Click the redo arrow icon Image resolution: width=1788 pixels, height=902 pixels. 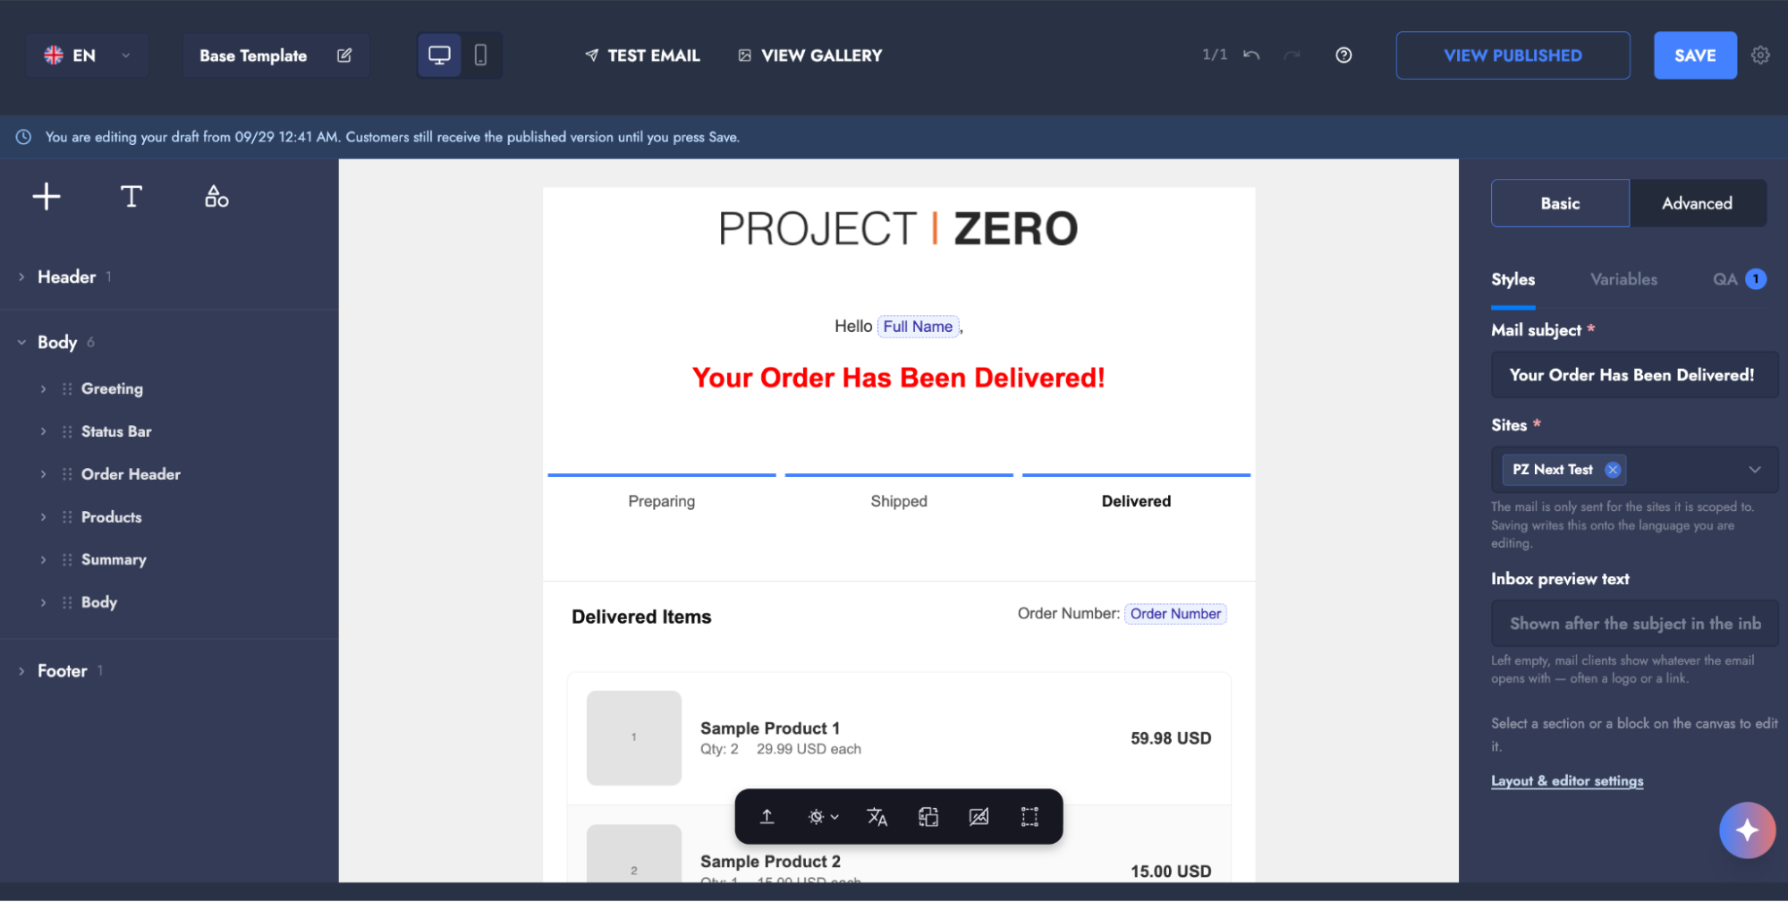[1292, 55]
